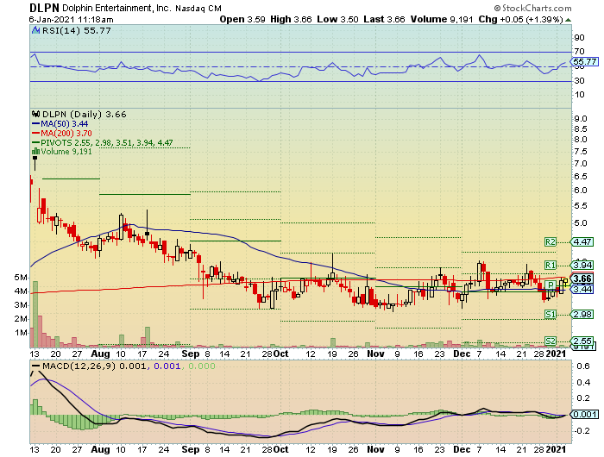Click the MA(50) 3.44 legend text

(65, 124)
